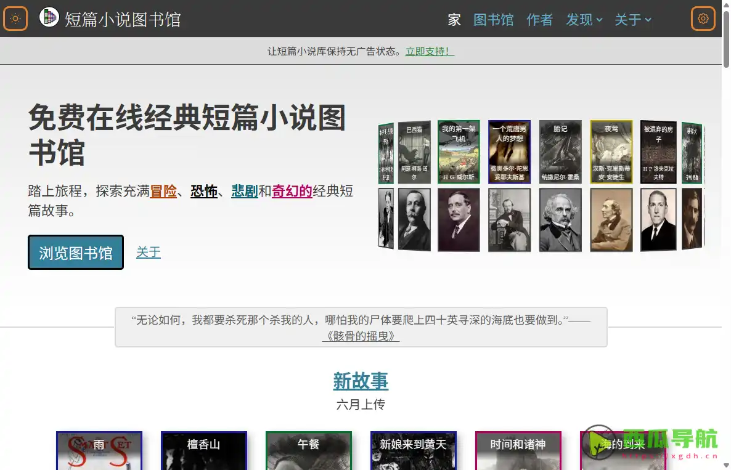The width and height of the screenshot is (731, 470).
Task: Open the 短篇小说图书馆 site title
Action: (x=123, y=20)
